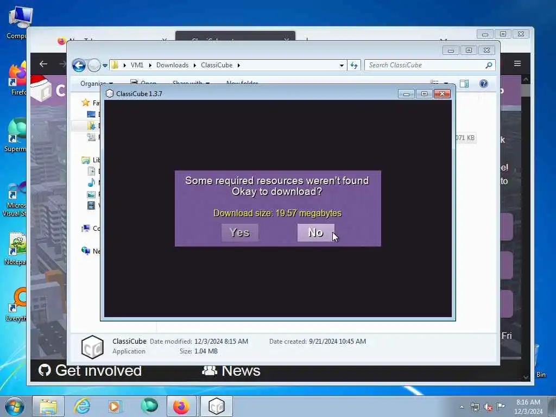Toggle the Explorer preview pane icon
Viewport: 556px width, 417px height.
click(464, 84)
